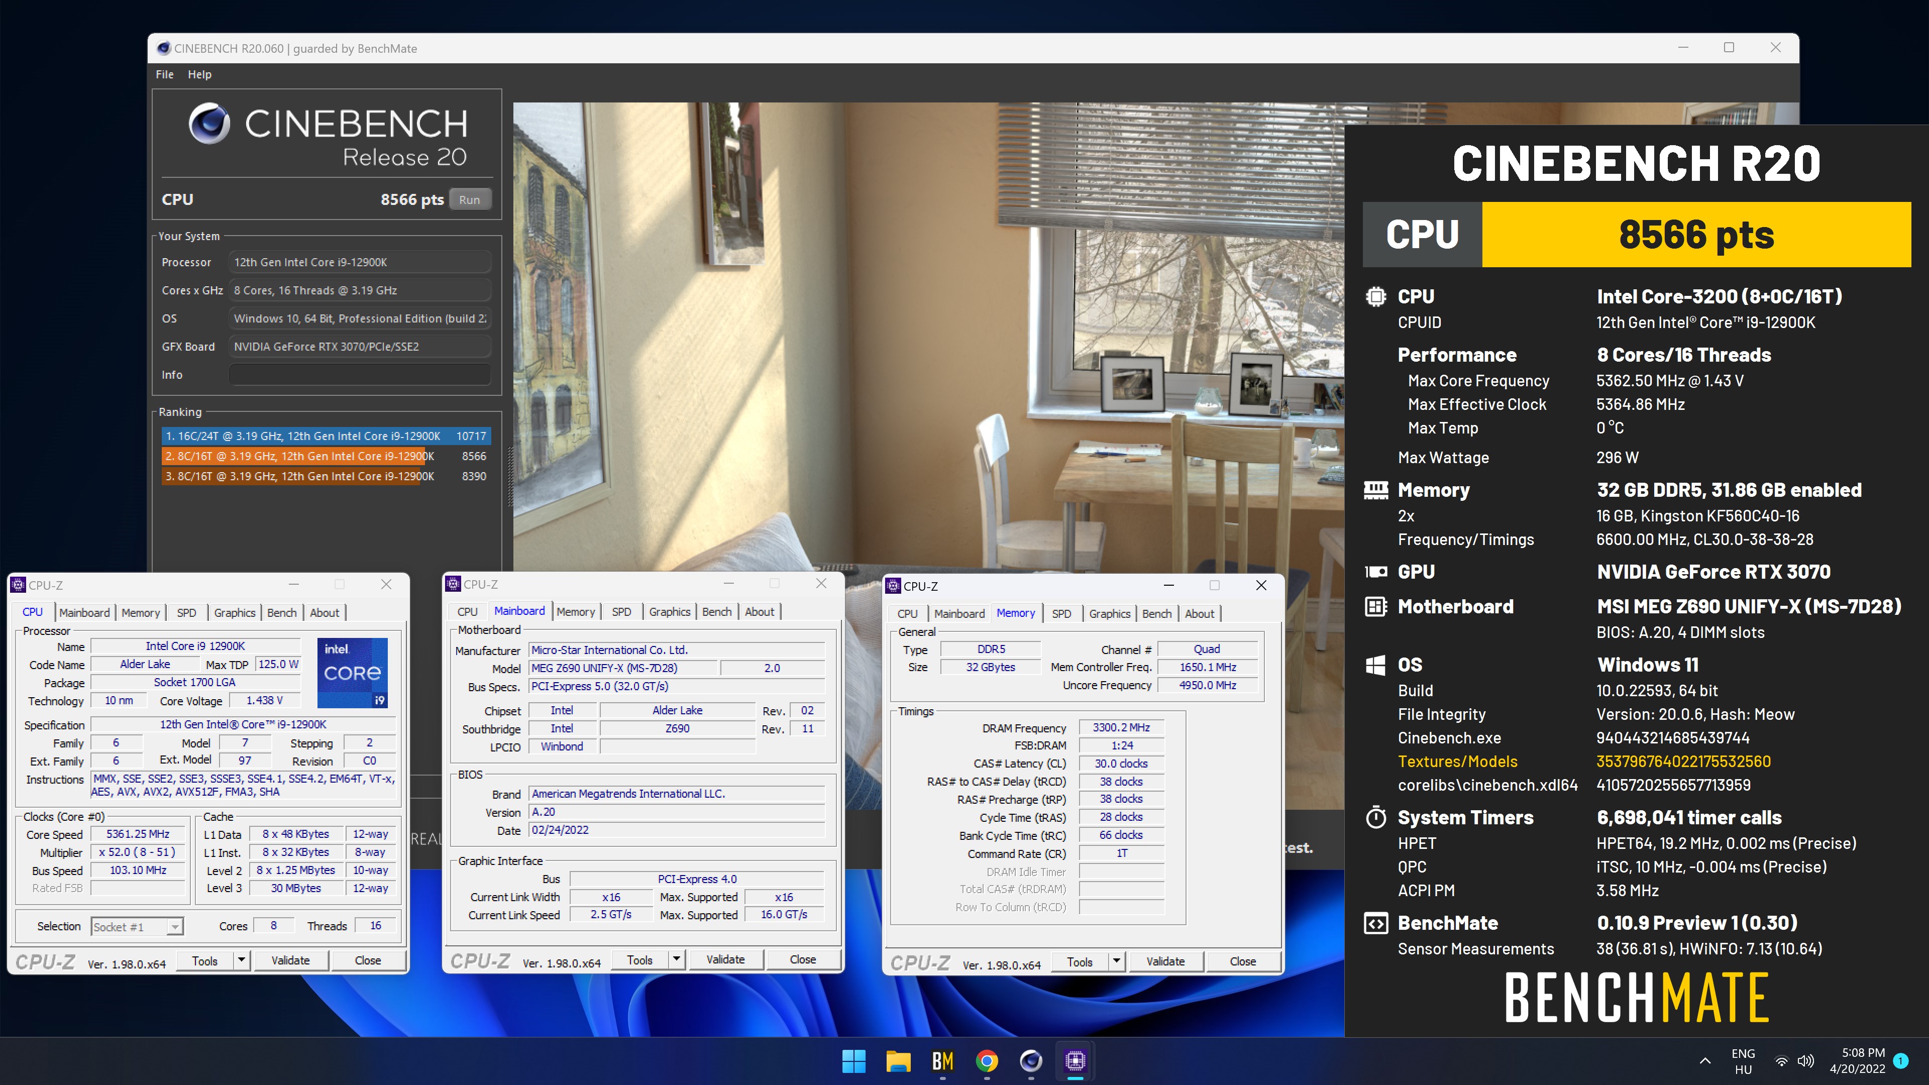Click ENG HU language indicator

[x=1743, y=1061]
